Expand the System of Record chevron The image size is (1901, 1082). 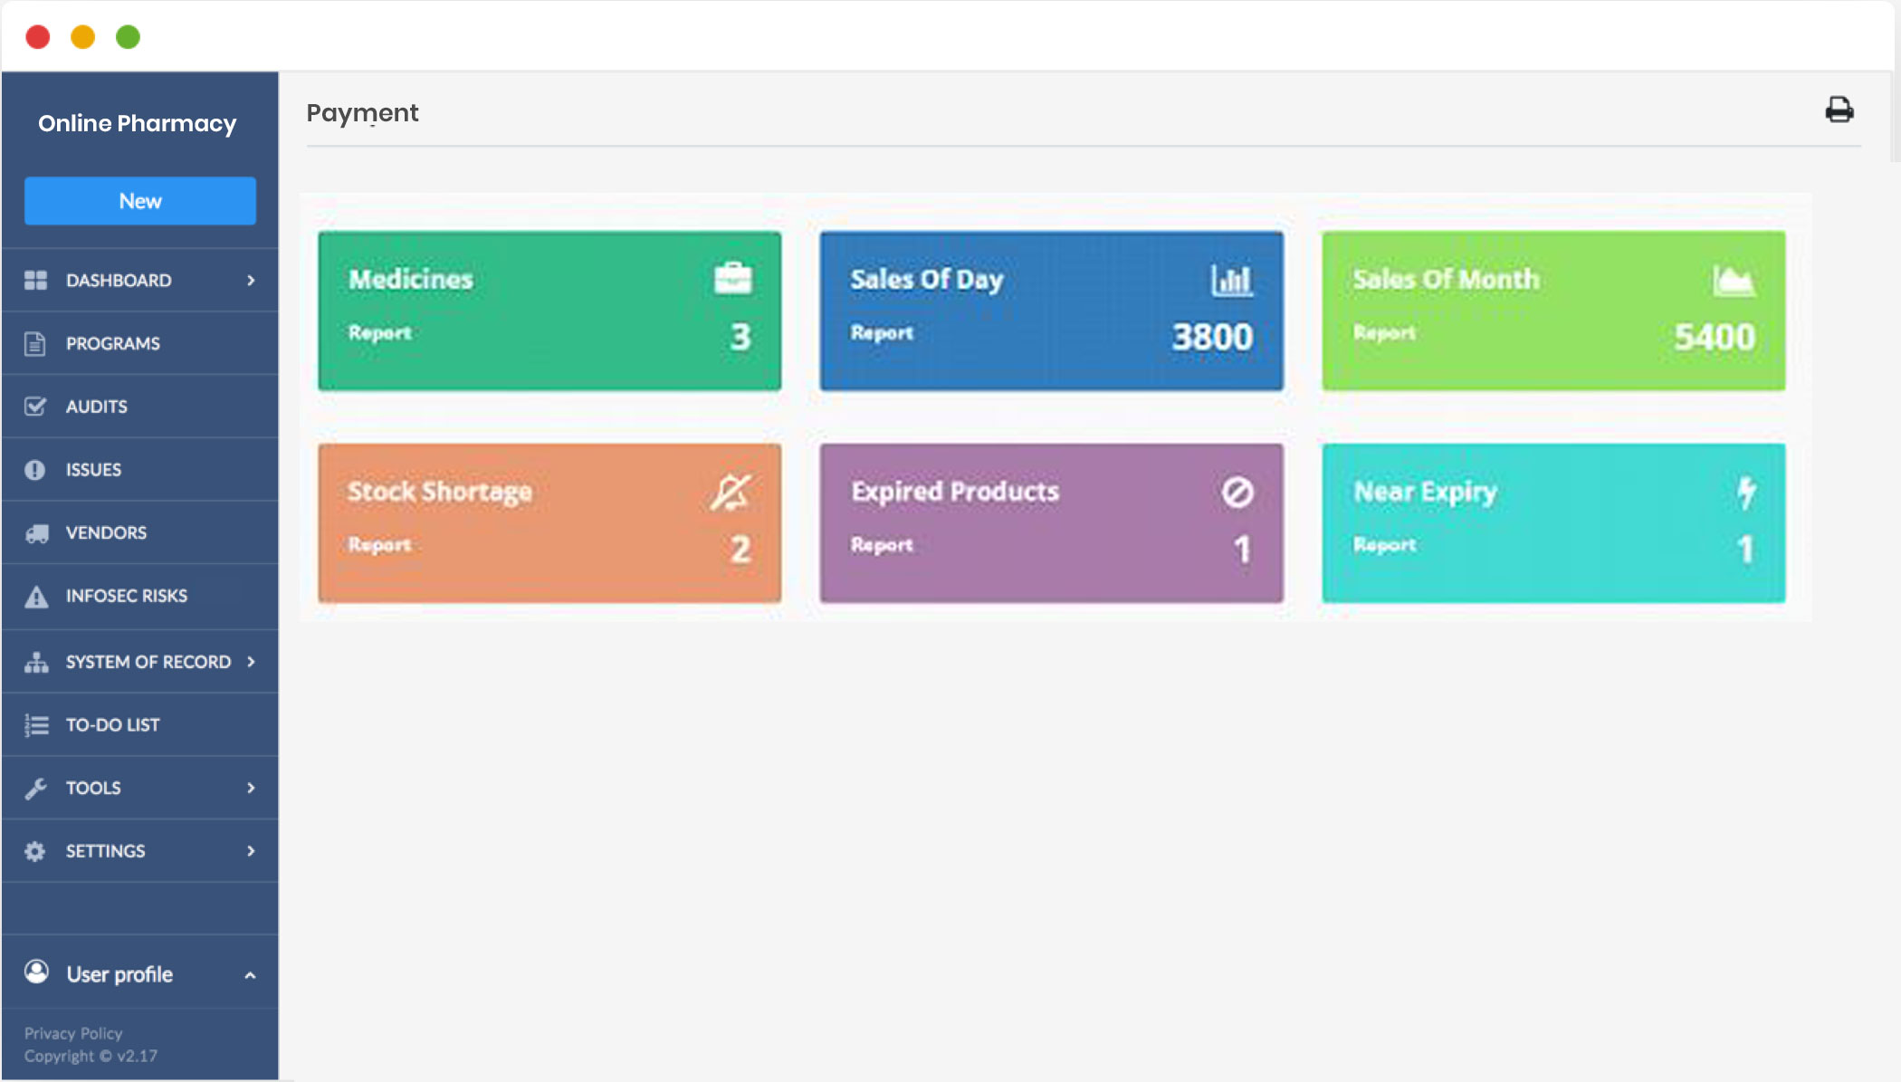coord(251,662)
